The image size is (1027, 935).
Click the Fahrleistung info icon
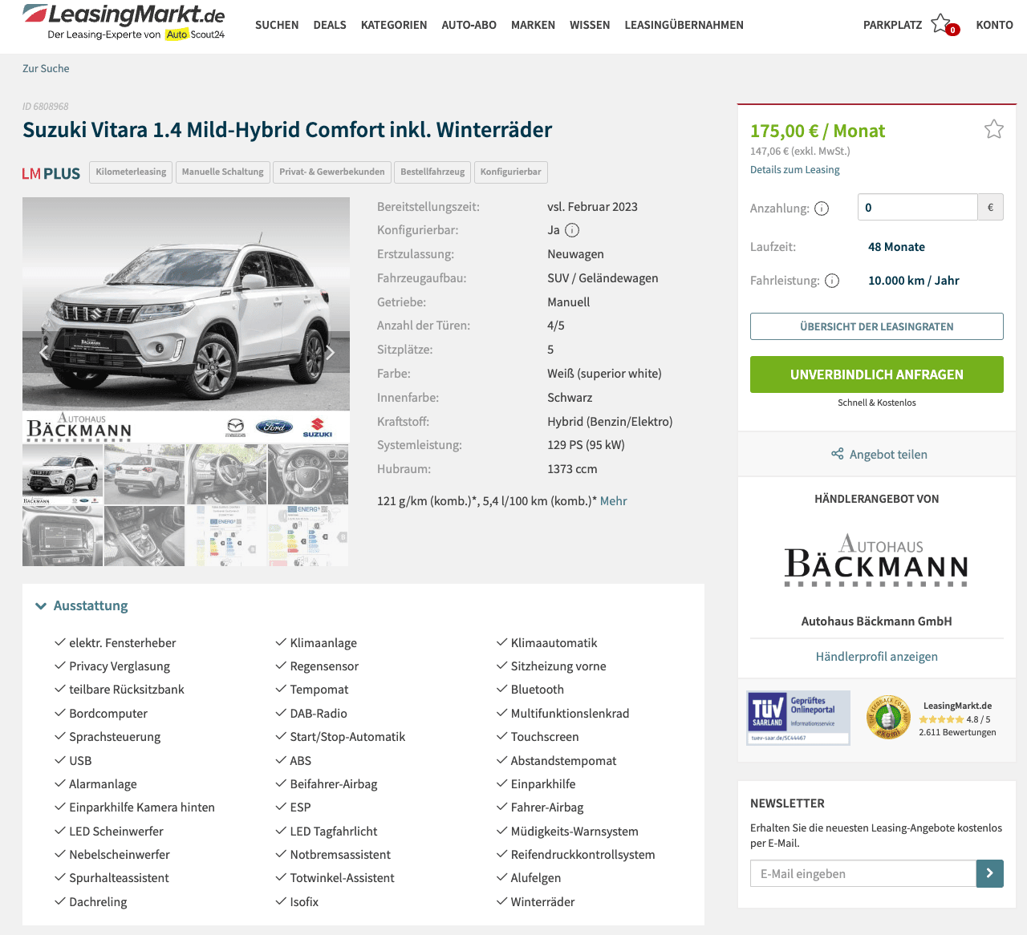coord(832,281)
